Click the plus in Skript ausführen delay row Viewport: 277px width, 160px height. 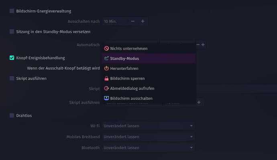pos(199,102)
